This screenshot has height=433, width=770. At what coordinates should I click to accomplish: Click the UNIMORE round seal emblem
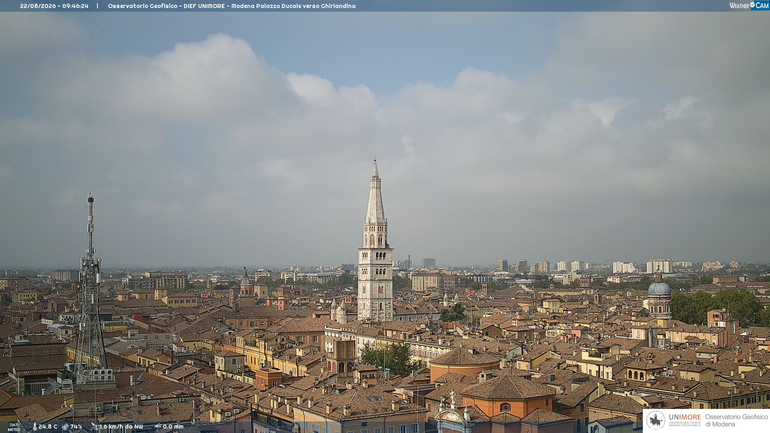656,421
